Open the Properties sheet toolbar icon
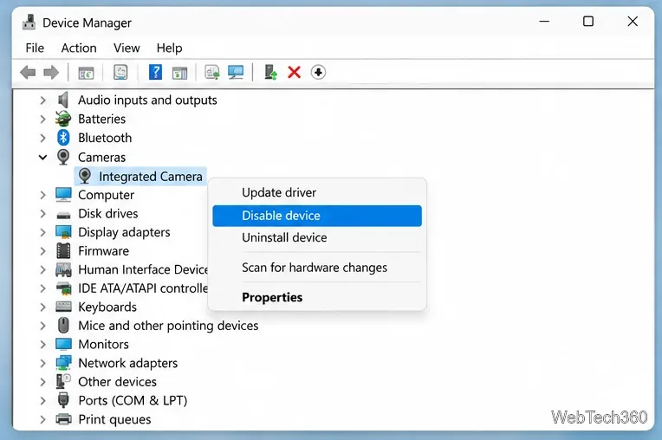This screenshot has height=440, width=662. click(120, 72)
